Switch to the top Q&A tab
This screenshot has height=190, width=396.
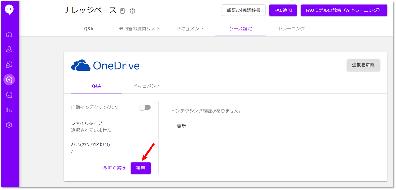pyautogui.click(x=89, y=29)
